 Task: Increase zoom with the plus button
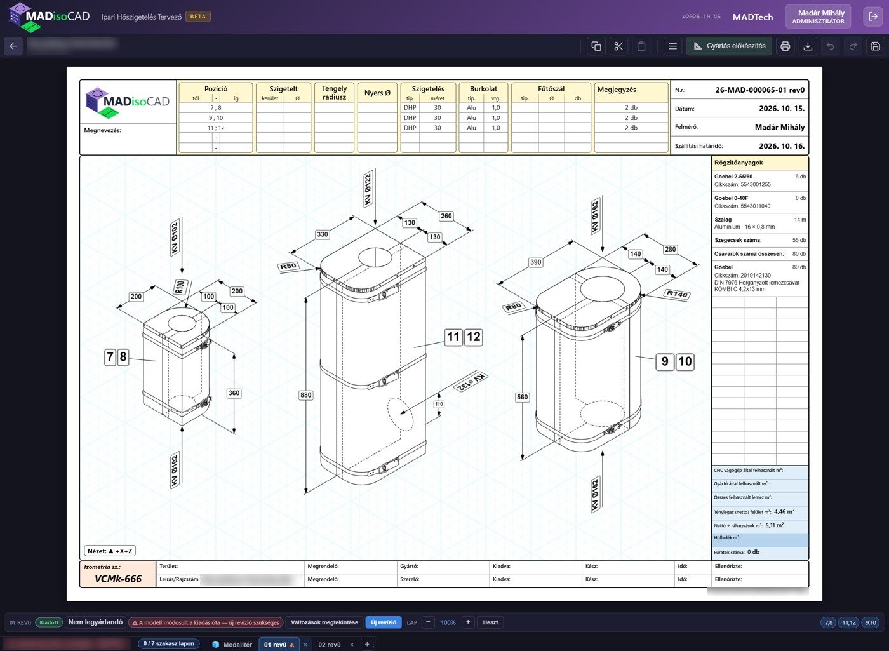(x=468, y=622)
